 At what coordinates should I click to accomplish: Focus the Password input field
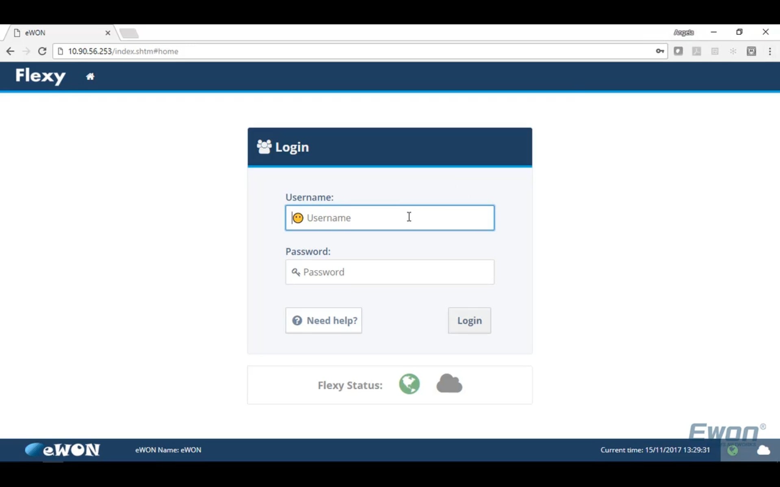pos(390,272)
